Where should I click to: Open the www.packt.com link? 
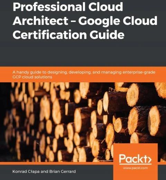(135, 168)
